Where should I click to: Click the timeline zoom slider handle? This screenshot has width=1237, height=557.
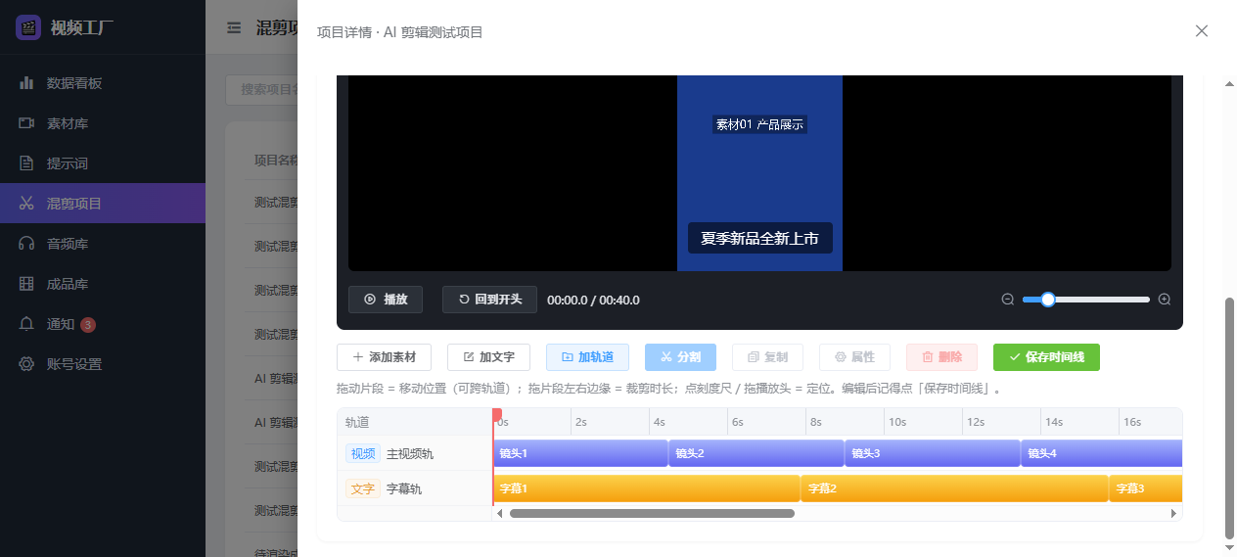(1048, 300)
